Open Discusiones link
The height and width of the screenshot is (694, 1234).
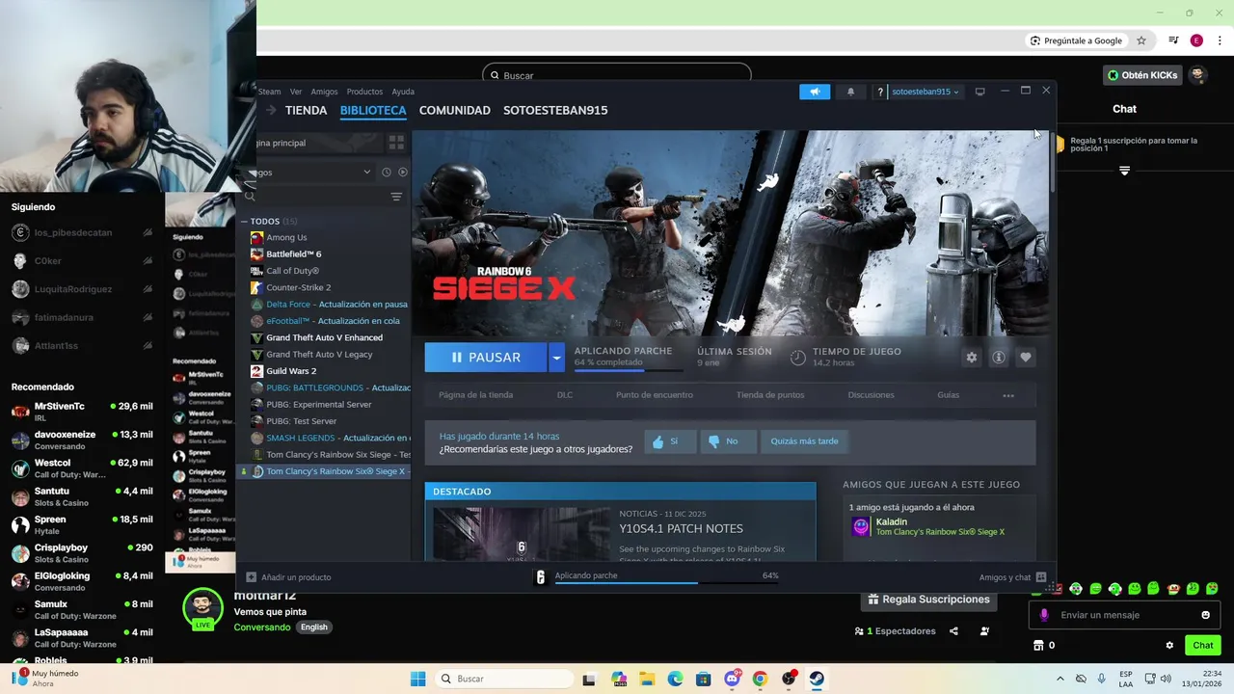click(872, 395)
